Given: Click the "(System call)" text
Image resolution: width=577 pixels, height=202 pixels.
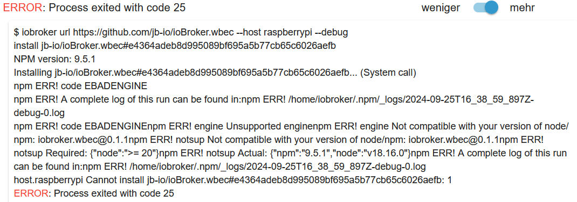Looking at the screenshot, I should (x=388, y=73).
